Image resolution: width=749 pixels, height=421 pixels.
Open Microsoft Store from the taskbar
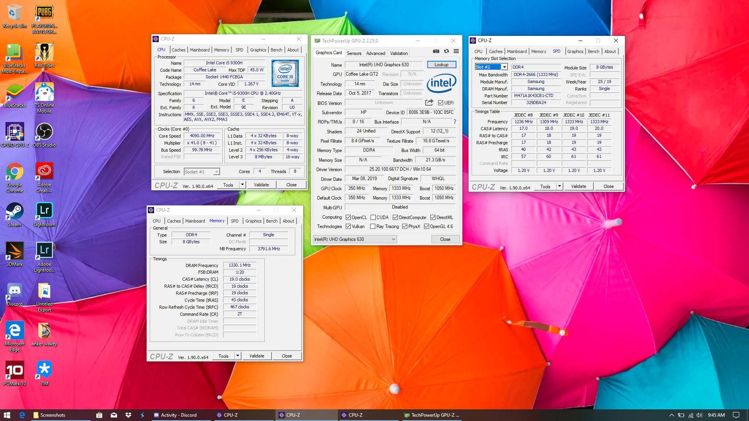(99, 415)
